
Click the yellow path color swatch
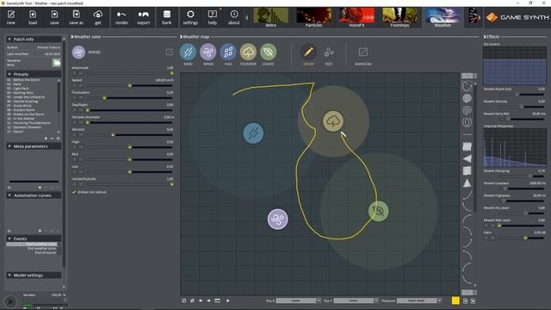455,301
